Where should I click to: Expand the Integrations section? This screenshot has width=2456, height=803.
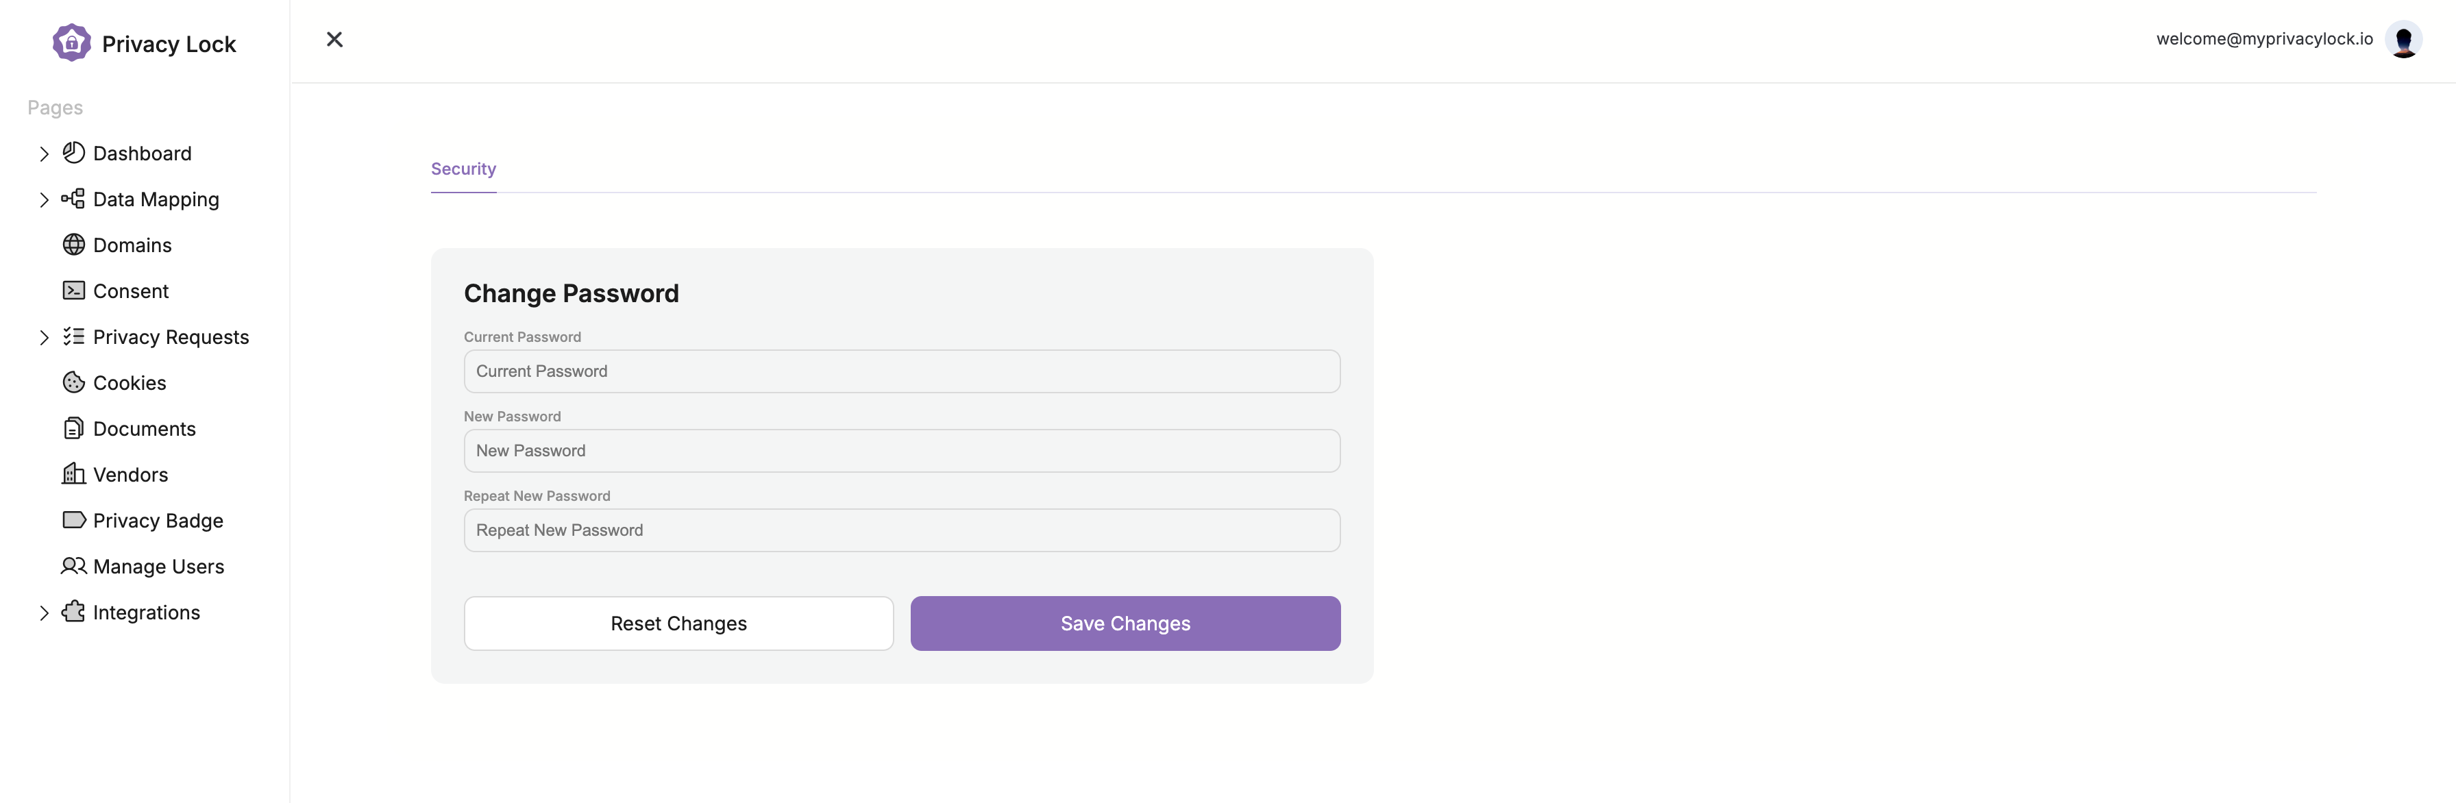(42, 612)
